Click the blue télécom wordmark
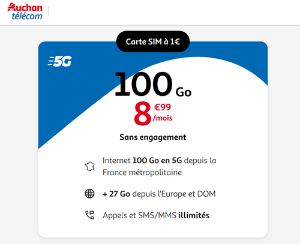The image size is (300, 244). tap(27, 16)
